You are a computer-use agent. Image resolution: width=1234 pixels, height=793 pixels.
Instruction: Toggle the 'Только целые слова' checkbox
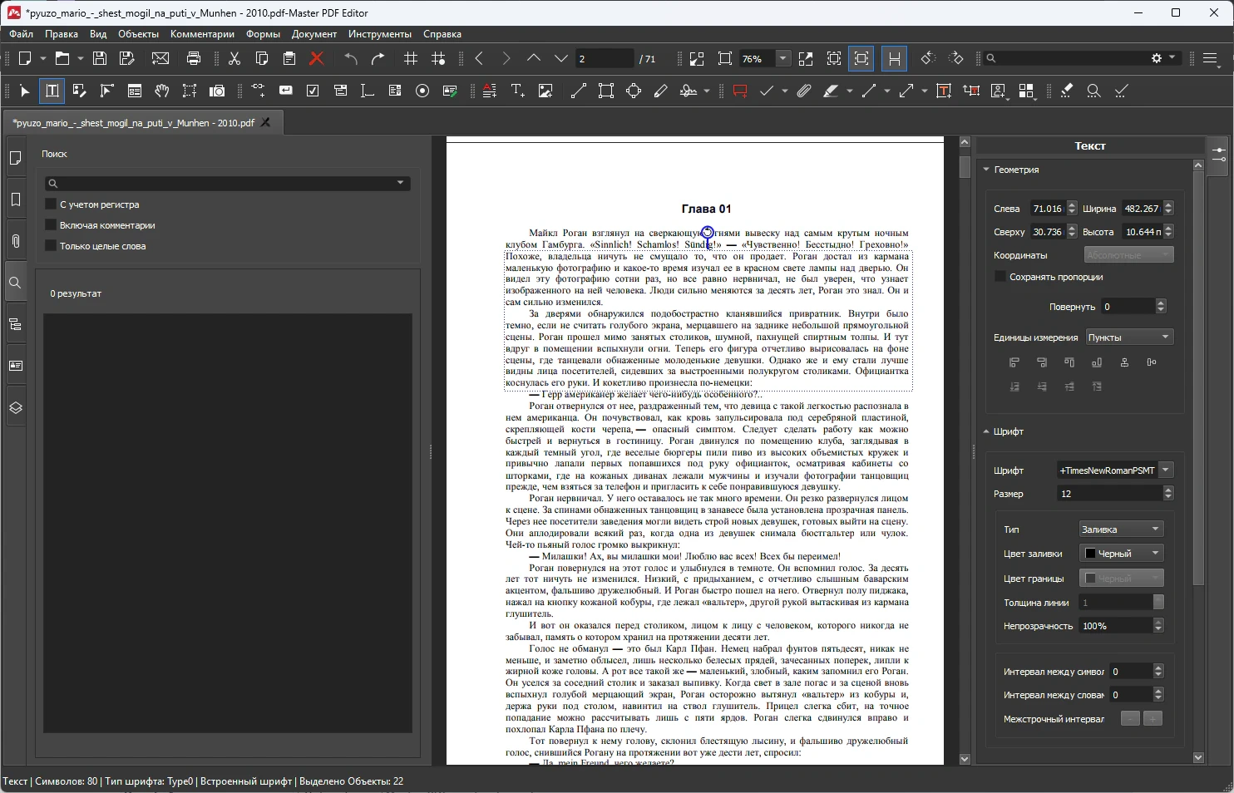(x=51, y=246)
